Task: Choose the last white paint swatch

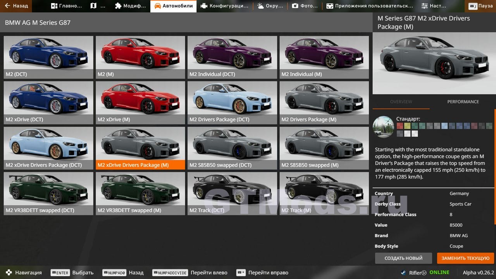Action: [x=415, y=134]
